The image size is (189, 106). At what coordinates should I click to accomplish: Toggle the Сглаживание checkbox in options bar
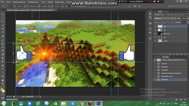point(75,6)
